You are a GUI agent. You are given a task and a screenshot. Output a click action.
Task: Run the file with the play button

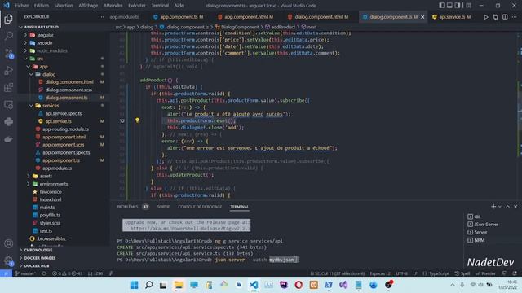[x=486, y=17]
